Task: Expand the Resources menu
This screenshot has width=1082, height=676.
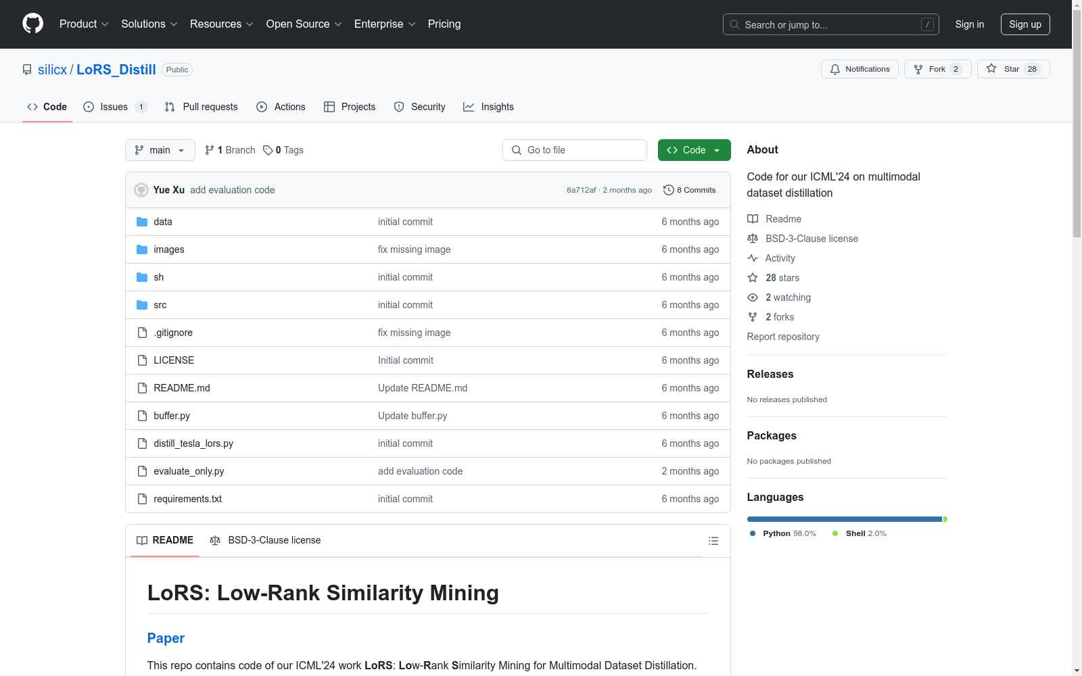Action: click(x=222, y=24)
